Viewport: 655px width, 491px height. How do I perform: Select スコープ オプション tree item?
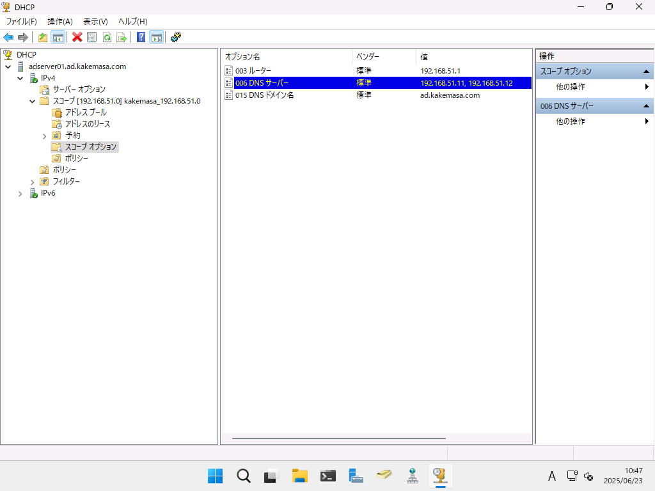[x=90, y=147]
